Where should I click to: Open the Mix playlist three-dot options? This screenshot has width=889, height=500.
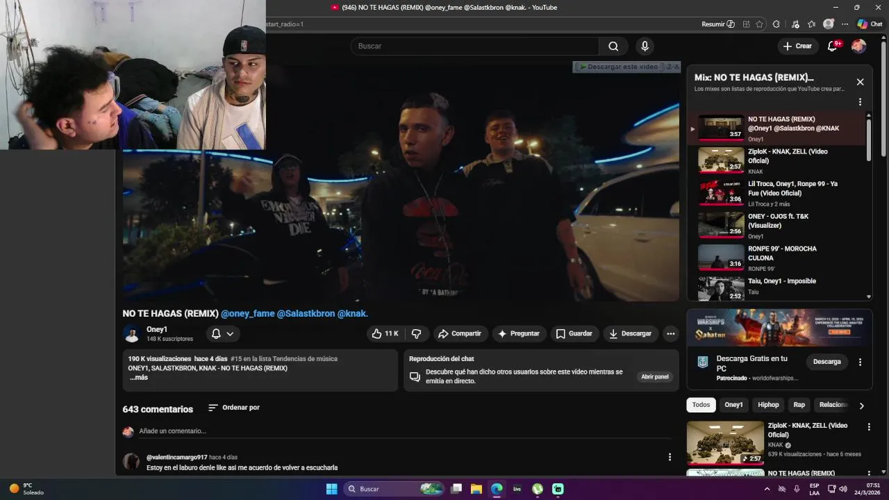pyautogui.click(x=860, y=102)
